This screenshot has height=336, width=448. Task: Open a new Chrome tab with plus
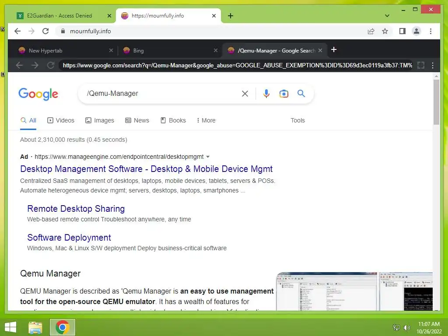coord(231,16)
